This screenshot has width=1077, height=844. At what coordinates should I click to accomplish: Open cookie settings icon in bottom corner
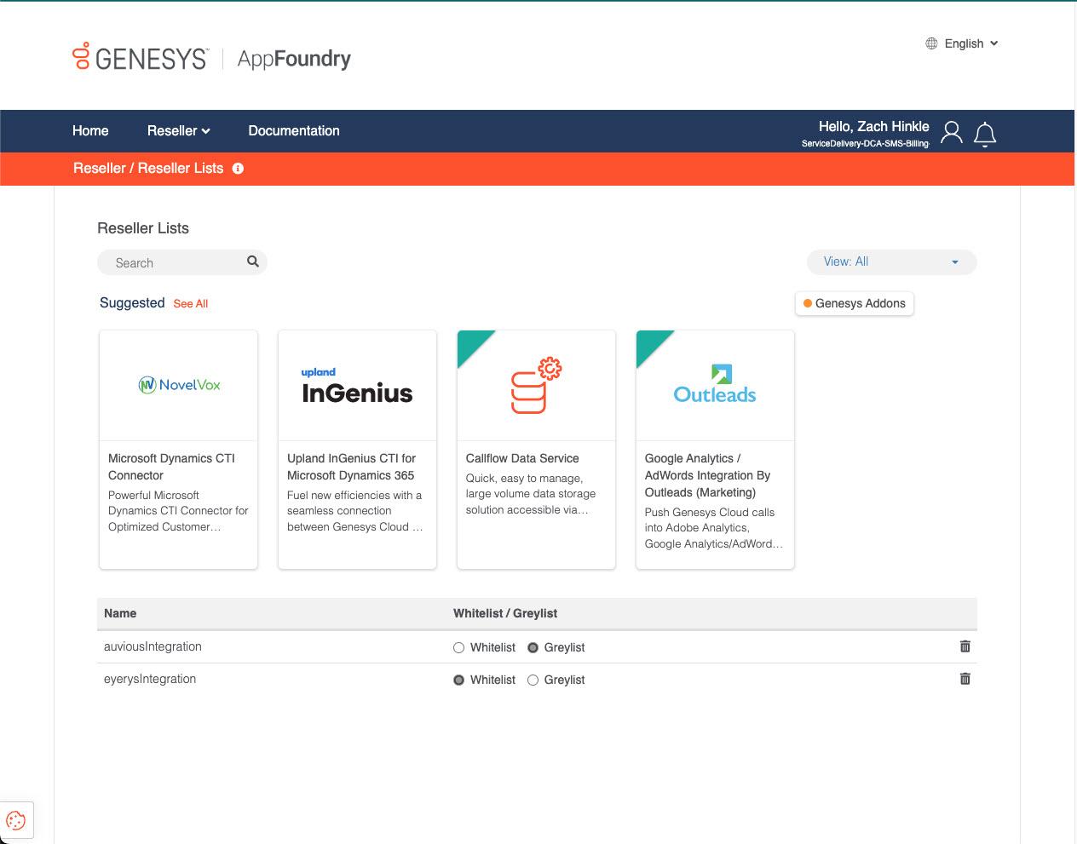point(15,819)
